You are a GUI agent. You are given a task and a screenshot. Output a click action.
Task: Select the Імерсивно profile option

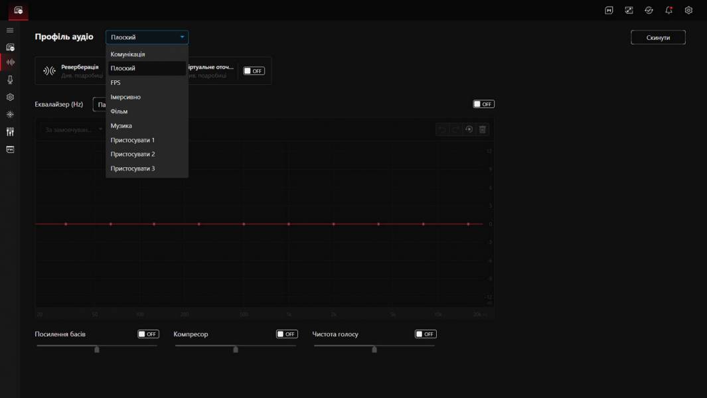pyautogui.click(x=147, y=97)
